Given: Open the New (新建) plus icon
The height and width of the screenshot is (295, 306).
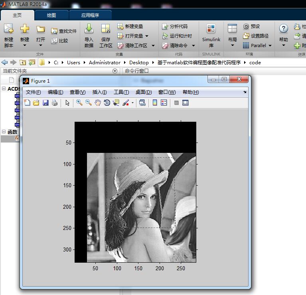Looking at the screenshot, I should click(x=25, y=28).
